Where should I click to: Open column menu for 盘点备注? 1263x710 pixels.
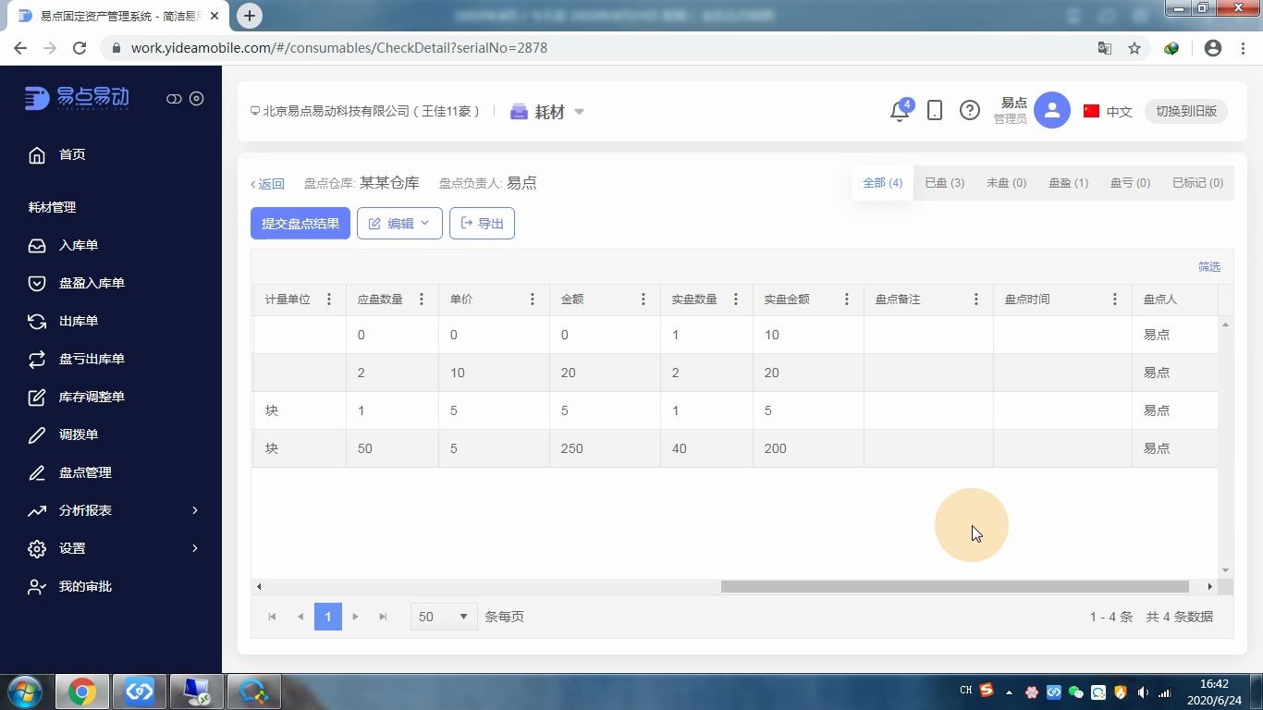(x=976, y=300)
